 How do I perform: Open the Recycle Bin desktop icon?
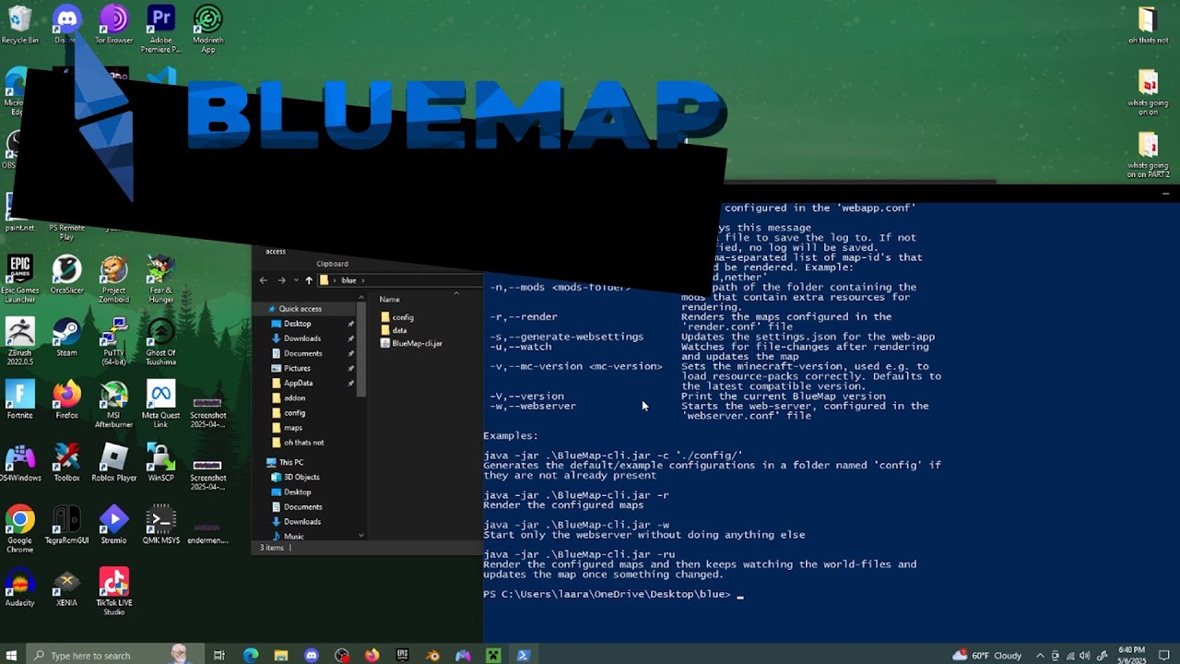tap(20, 25)
